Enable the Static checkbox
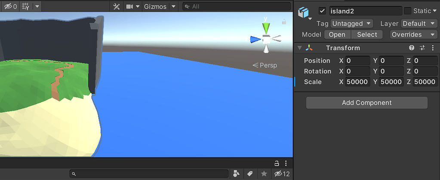 point(407,11)
